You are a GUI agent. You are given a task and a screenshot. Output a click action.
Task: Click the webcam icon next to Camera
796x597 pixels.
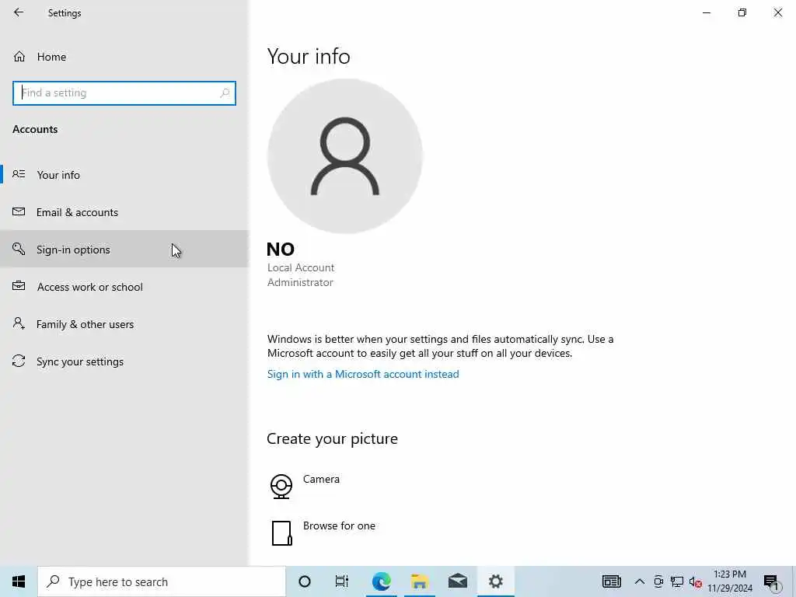tap(281, 487)
